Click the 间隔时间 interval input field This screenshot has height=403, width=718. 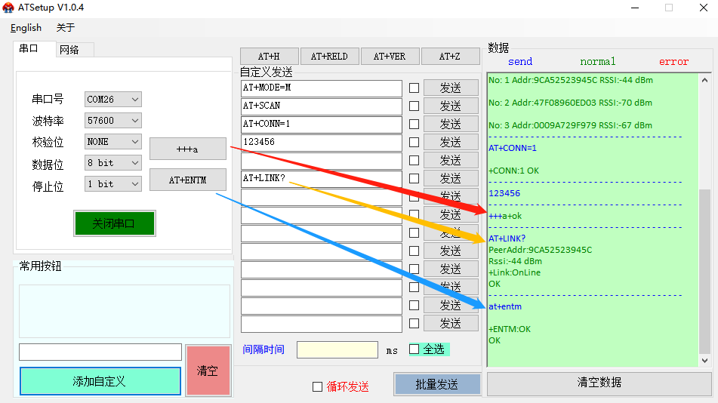pos(337,349)
